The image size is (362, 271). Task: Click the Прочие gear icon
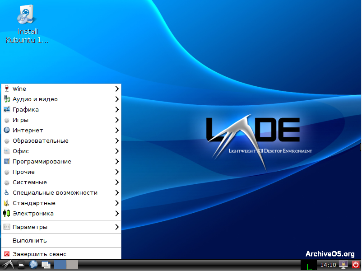point(7,172)
